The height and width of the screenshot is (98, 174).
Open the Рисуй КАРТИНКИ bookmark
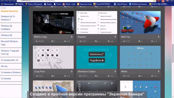(102, 4)
